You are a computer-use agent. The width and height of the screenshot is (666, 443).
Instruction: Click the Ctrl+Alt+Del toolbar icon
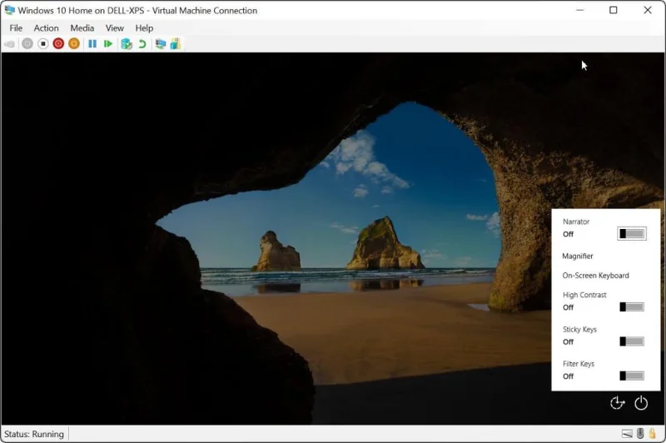pos(9,44)
